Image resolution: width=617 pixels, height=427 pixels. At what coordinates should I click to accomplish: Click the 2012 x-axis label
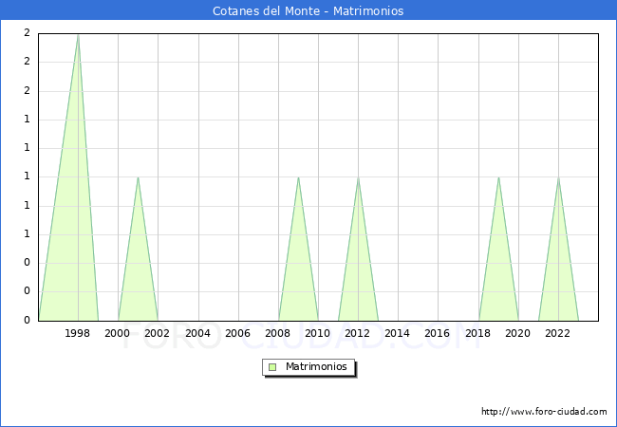click(357, 333)
